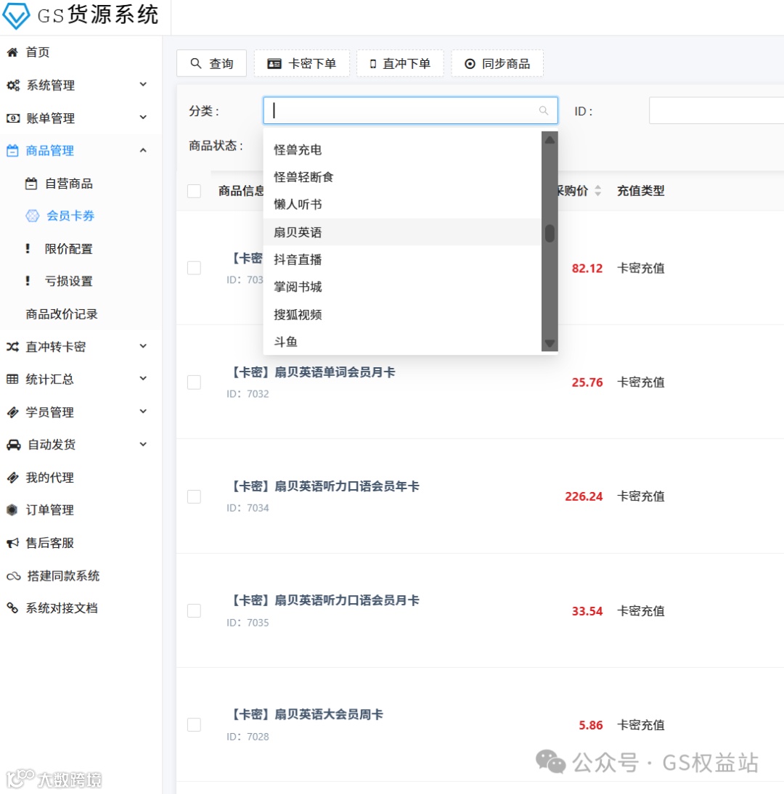Open 会员卡券 submenu item
This screenshot has height=794, width=784.
tap(70, 216)
